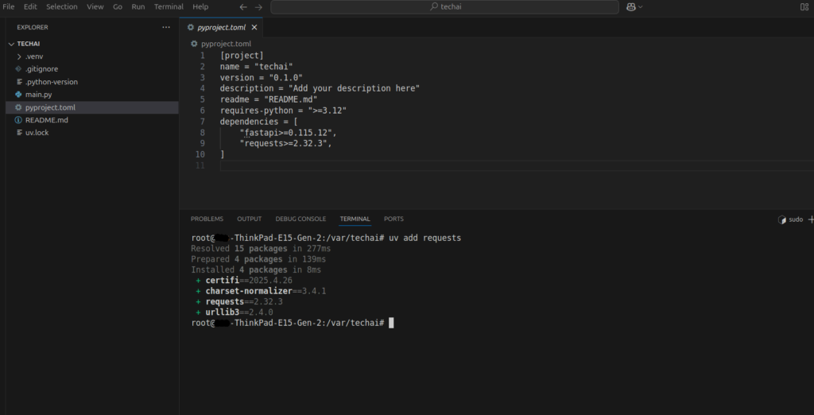
Task: Open the Go menu
Action: [x=118, y=6]
